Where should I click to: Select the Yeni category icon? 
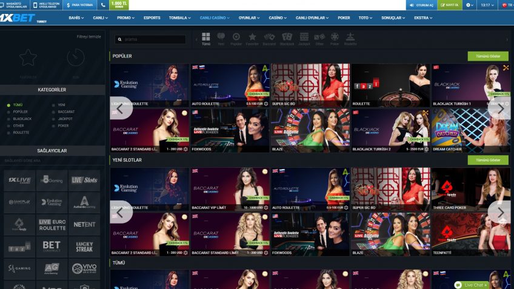221,36
